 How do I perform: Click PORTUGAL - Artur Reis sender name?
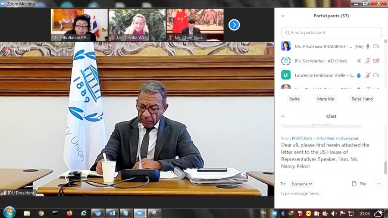313,139
